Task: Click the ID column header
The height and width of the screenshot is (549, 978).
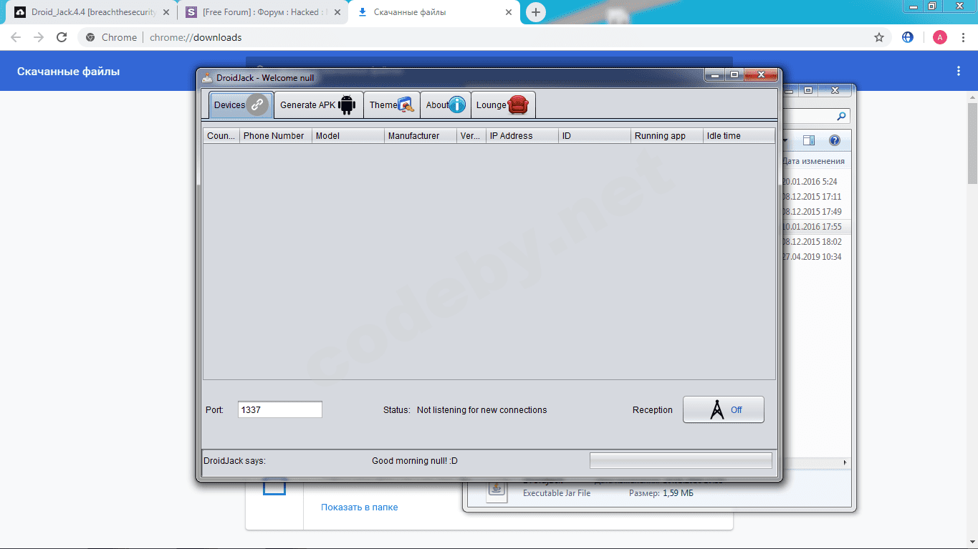Action: [x=595, y=135]
